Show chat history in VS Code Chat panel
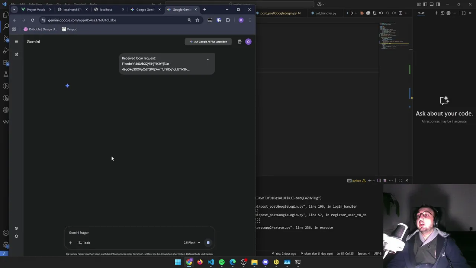This screenshot has width=476, height=268. coord(443,13)
